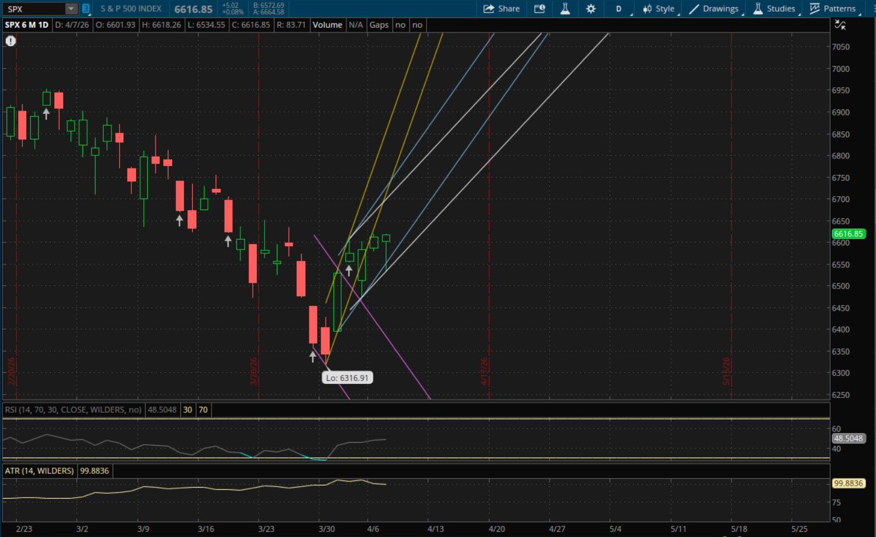Click the ATR (14, WILDERS) study label
Viewport: 876px width, 537px height.
(39, 471)
